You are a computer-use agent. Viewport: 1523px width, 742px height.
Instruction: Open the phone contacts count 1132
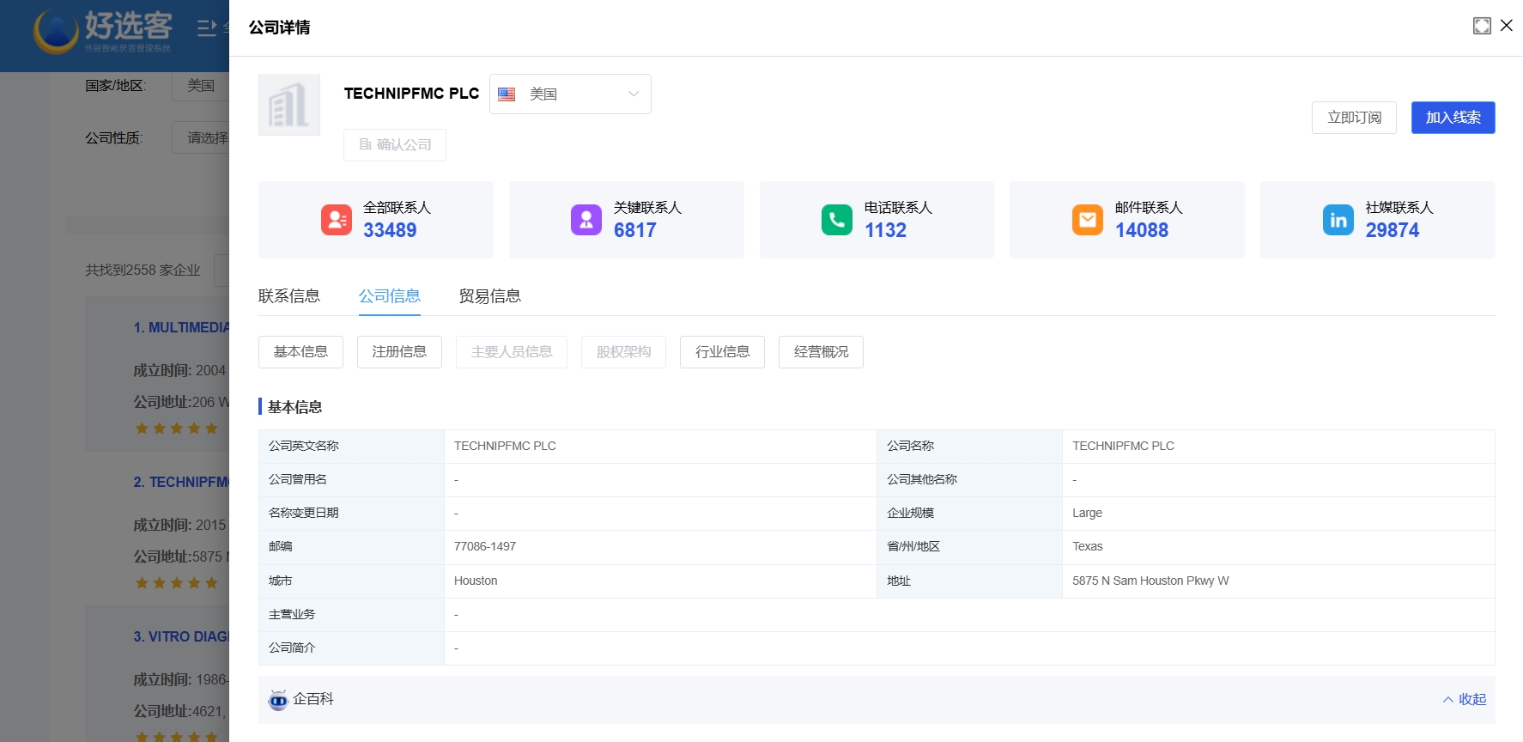(x=885, y=230)
